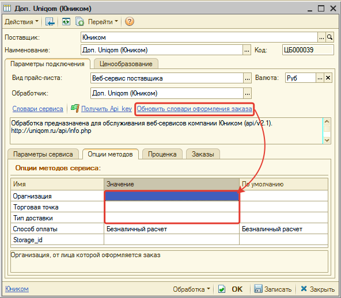Click the magnifier icon beside Поставщик field
The height and width of the screenshot is (298, 341).
point(329,37)
